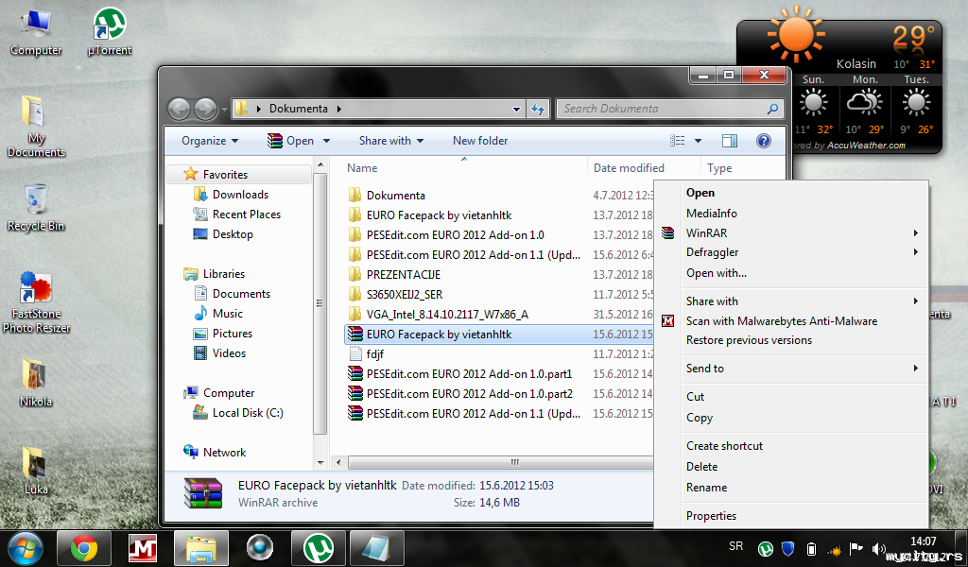Click Windows Explorer taskbar button
The image size is (968, 567).
click(x=201, y=548)
